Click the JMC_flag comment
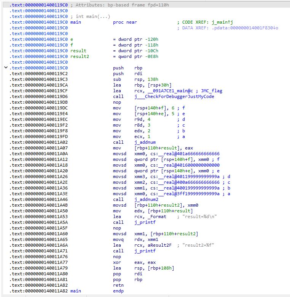This screenshot has width=290, height=297. point(212,91)
